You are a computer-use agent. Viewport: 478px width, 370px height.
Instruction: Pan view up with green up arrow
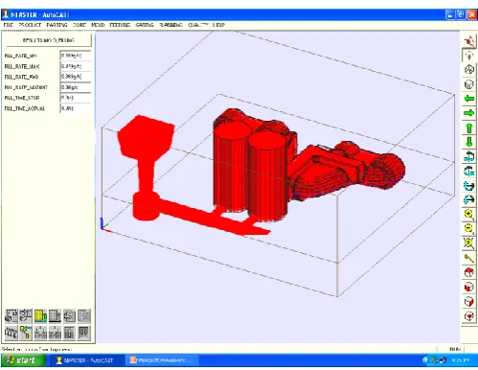[x=469, y=127]
